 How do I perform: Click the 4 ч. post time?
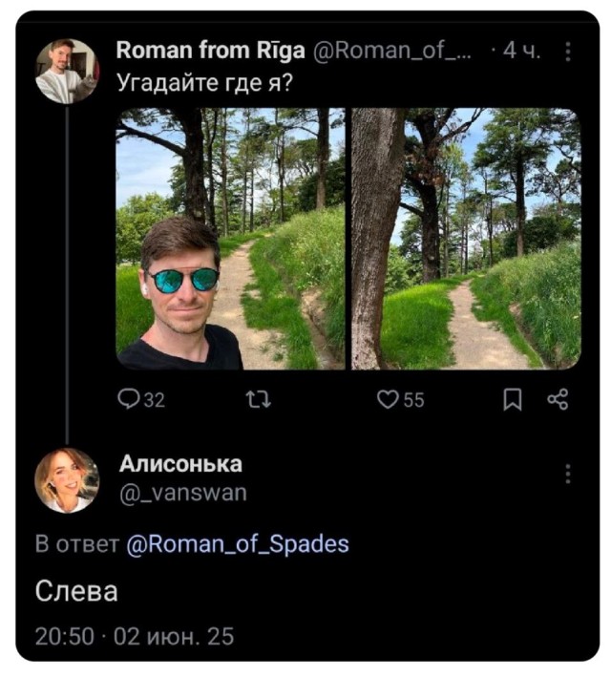(522, 52)
